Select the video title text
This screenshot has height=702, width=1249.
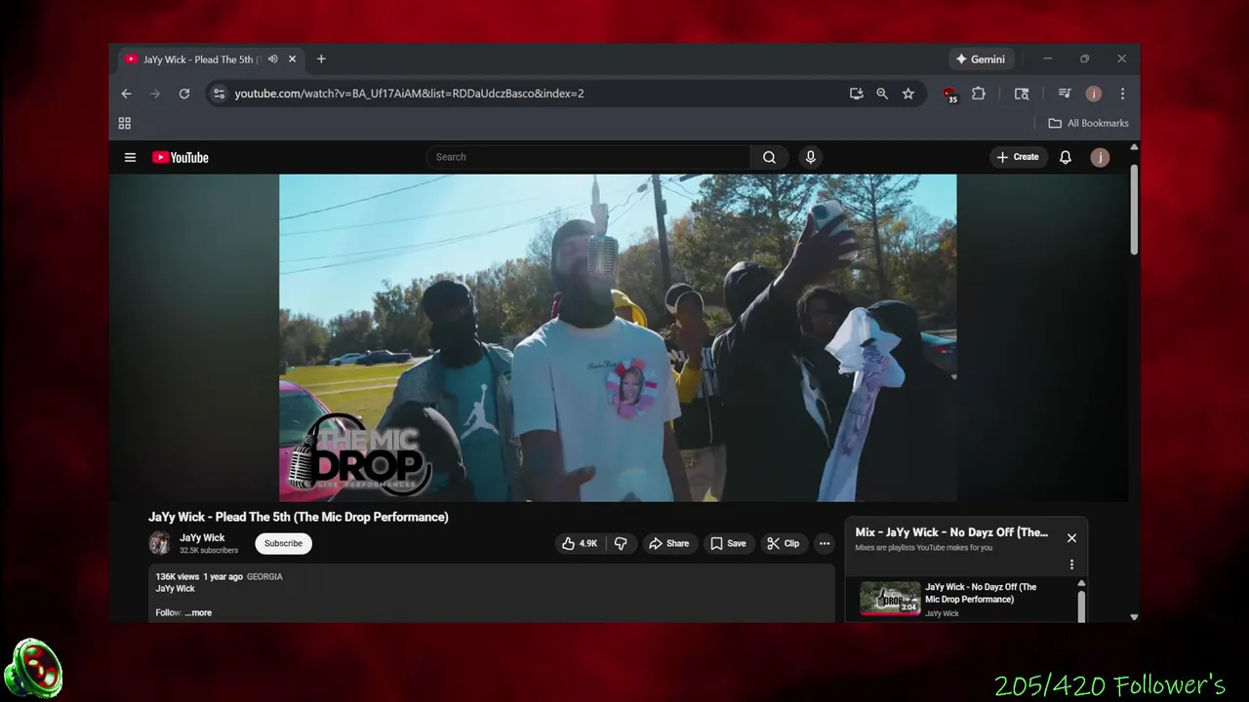299,517
